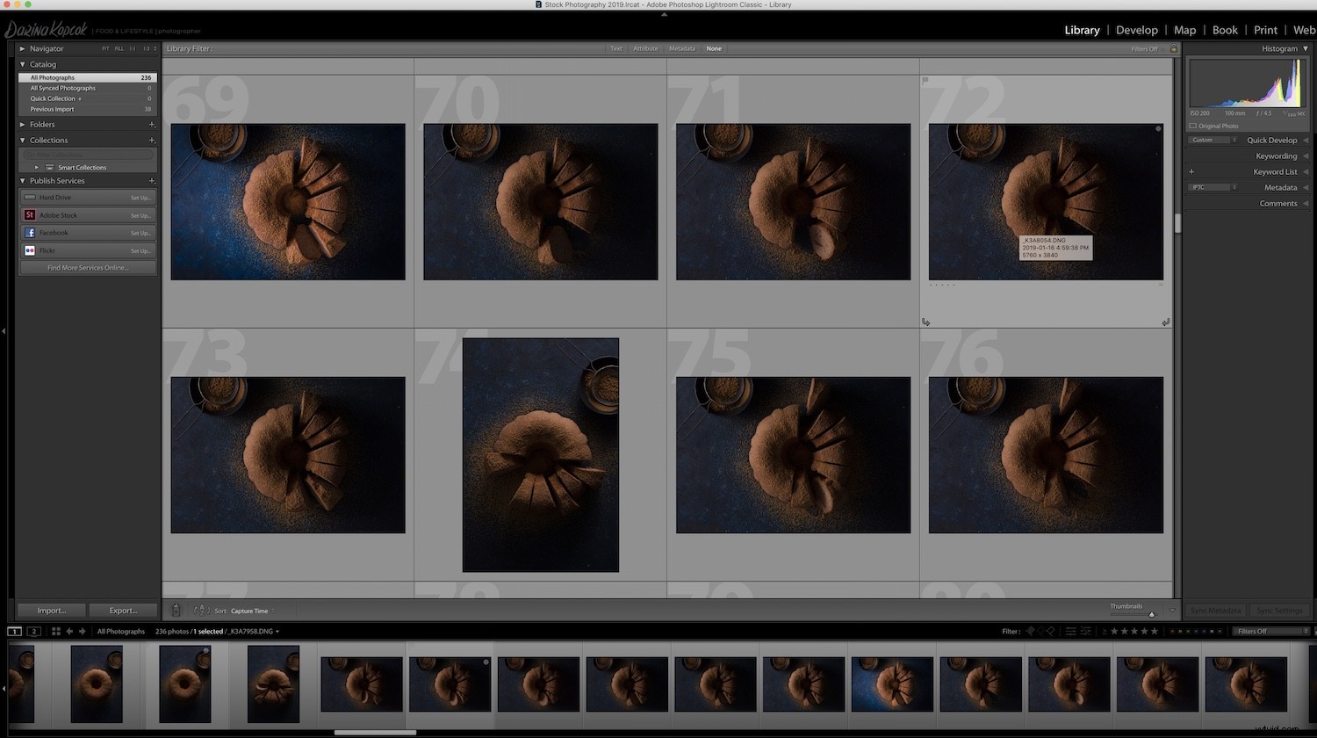Switch to the Develop module
The image size is (1317, 738).
click(x=1137, y=29)
